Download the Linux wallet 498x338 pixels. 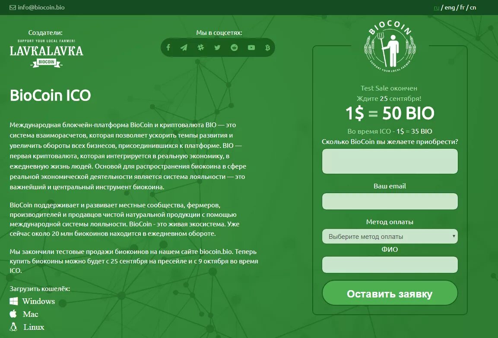click(x=34, y=327)
